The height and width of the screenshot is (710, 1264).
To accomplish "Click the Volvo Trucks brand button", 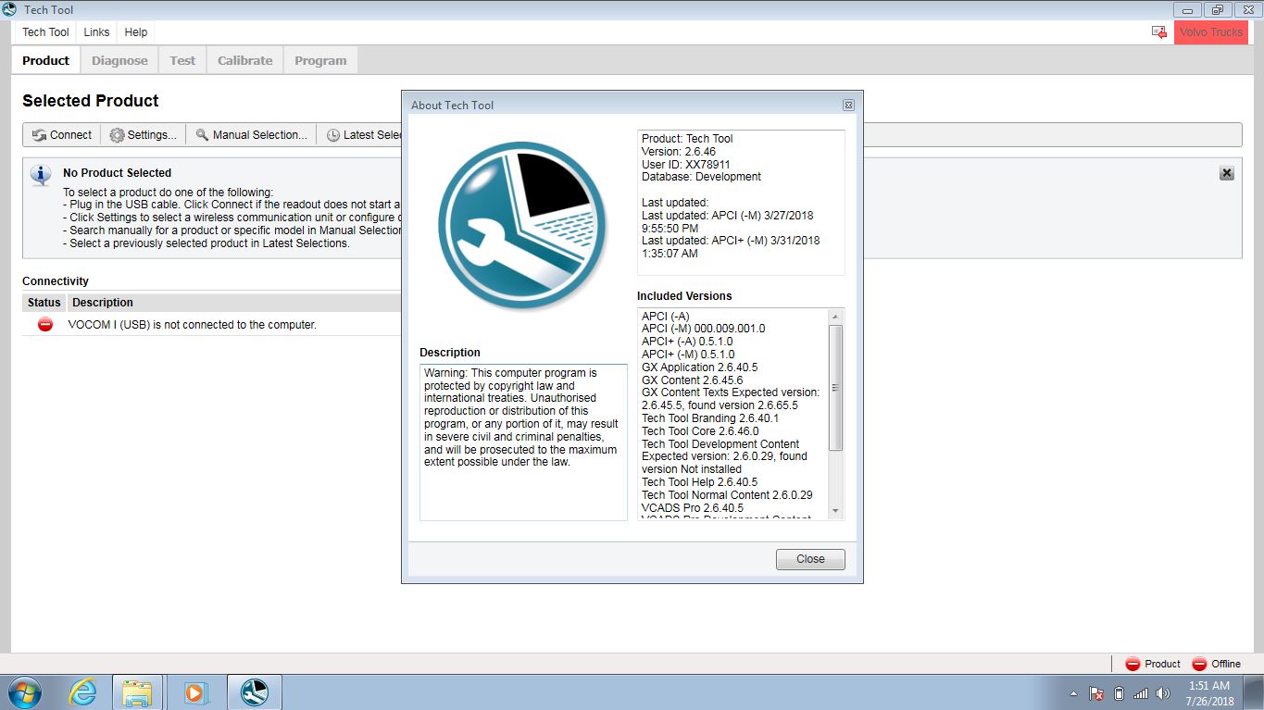I will [1211, 32].
